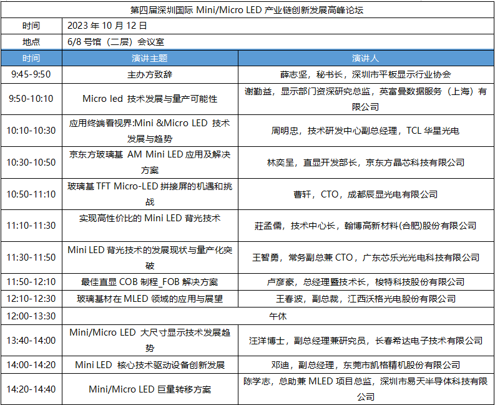The width and height of the screenshot is (495, 405).
Task: Click speaker 汪洋博士 长春希达电子
Action: click(x=366, y=341)
